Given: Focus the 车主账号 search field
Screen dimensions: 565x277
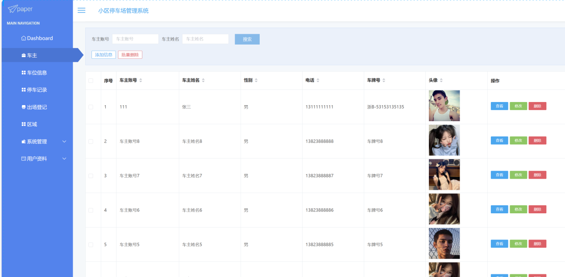Looking at the screenshot, I should [135, 39].
